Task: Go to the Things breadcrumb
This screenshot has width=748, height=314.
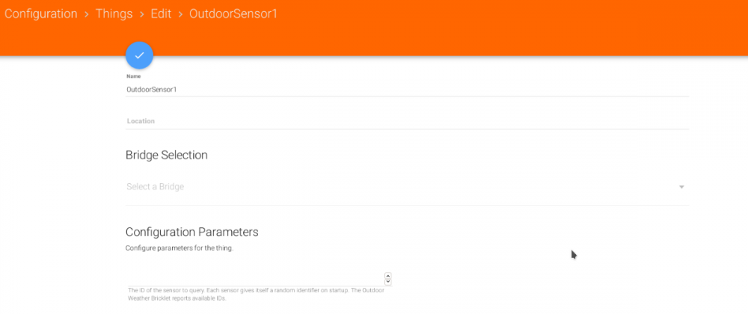Action: pyautogui.click(x=114, y=14)
